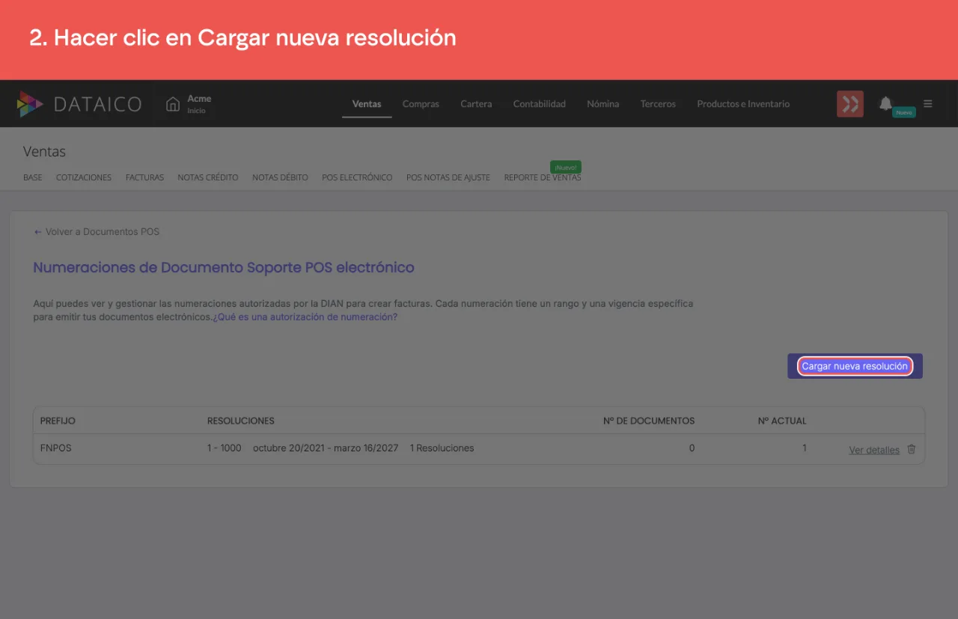The image size is (958, 619).
Task: Open the Cartera menu
Action: pos(476,104)
